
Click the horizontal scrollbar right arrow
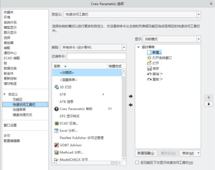(x=120, y=163)
